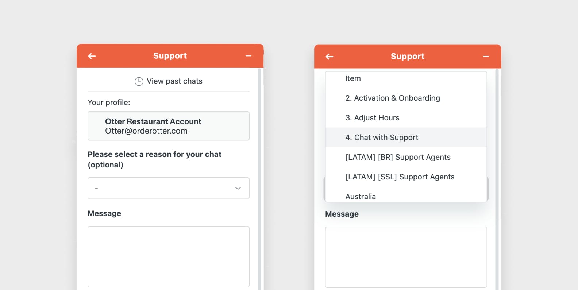Minimize the right Support chat widget
The image size is (578, 290).
click(x=486, y=57)
